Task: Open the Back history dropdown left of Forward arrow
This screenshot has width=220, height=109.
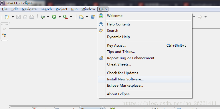Action: click(194, 17)
